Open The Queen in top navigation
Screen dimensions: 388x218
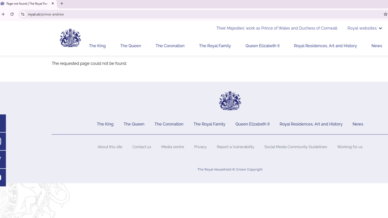pyautogui.click(x=130, y=46)
